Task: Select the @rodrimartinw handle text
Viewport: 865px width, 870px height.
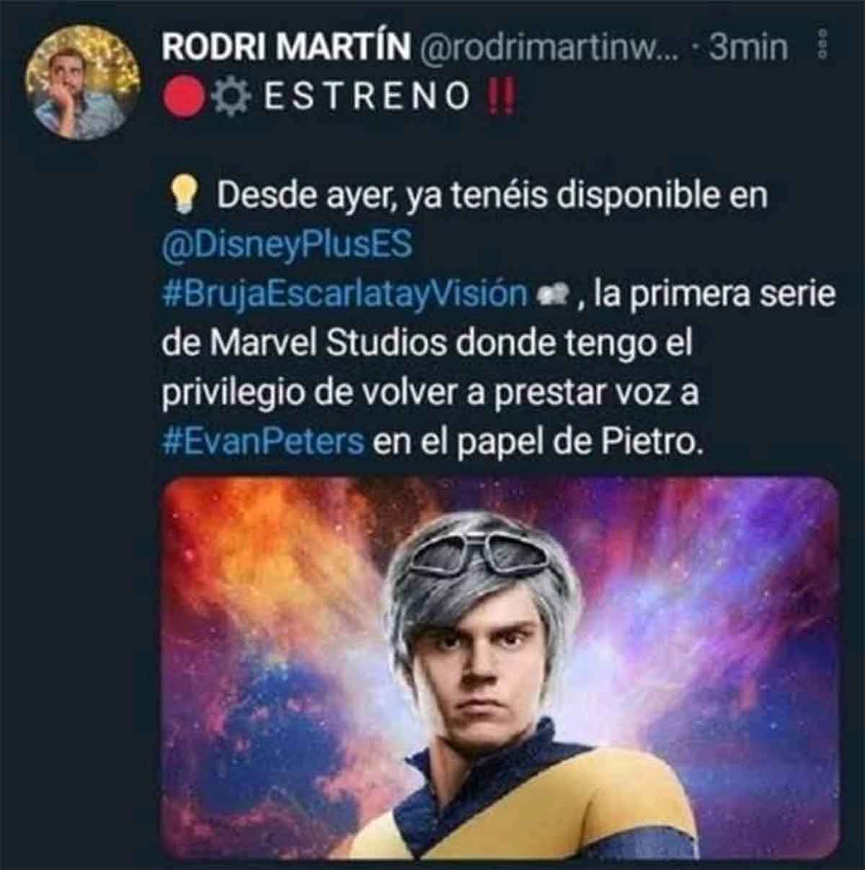Action: 548,46
